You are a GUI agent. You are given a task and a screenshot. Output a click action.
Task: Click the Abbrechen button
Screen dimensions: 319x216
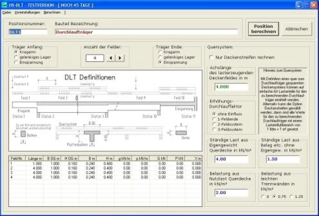[296, 29]
